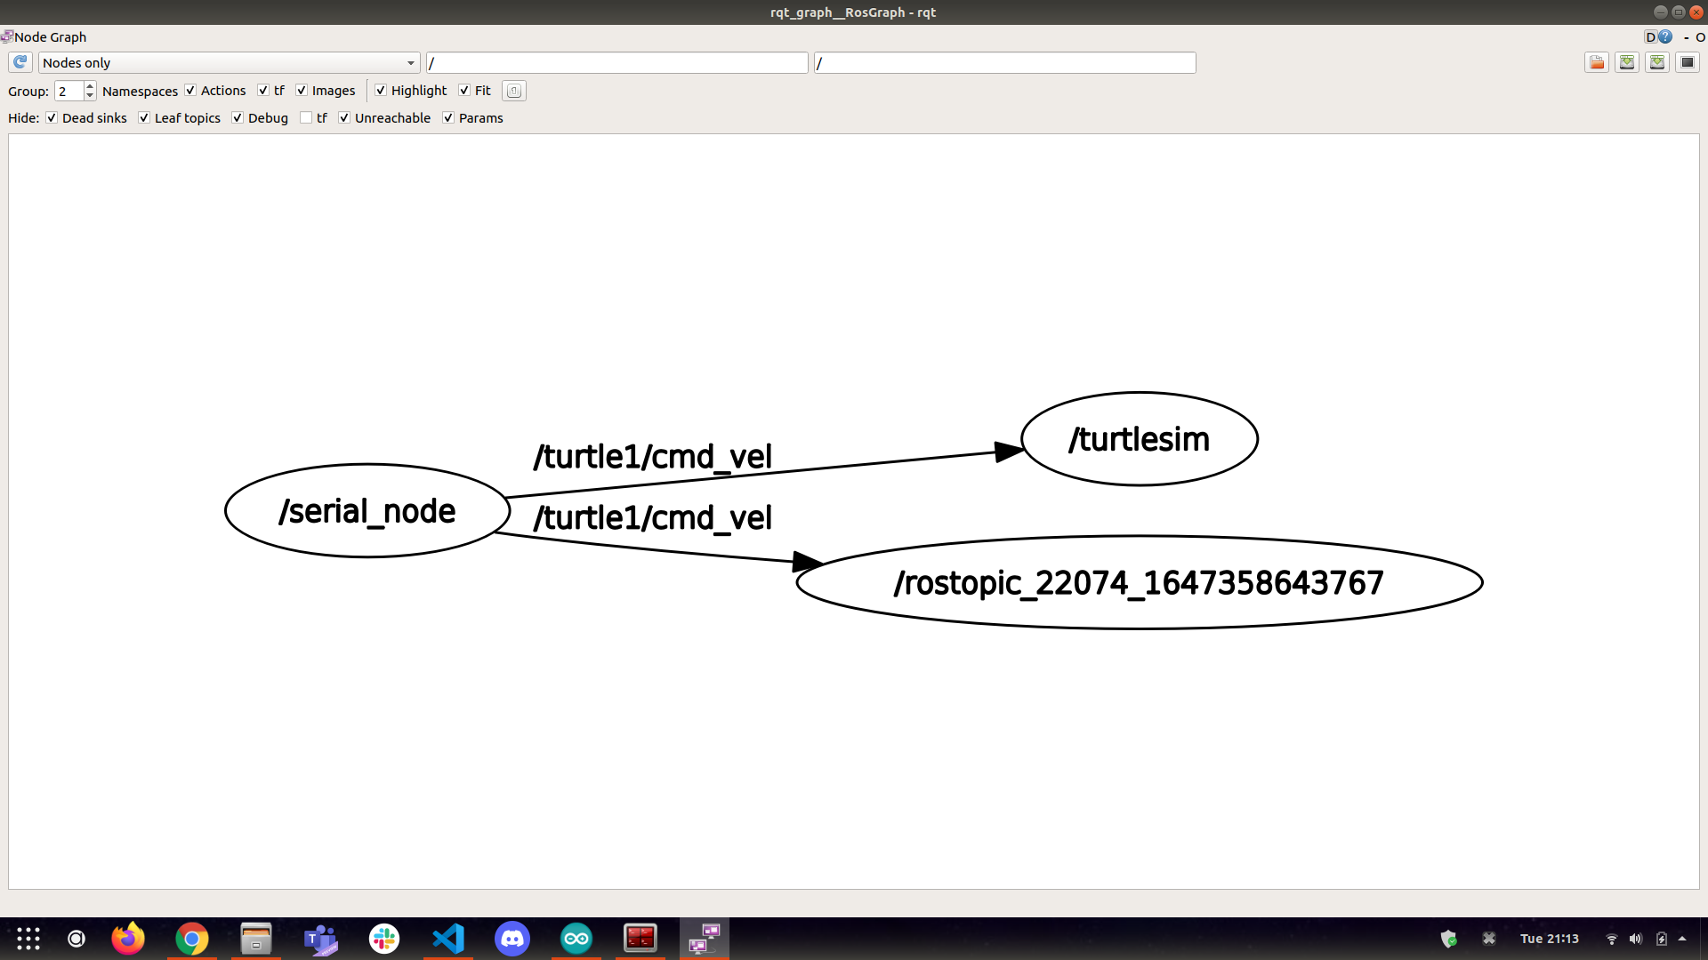Open the volume speaker tray icon

tap(1636, 939)
